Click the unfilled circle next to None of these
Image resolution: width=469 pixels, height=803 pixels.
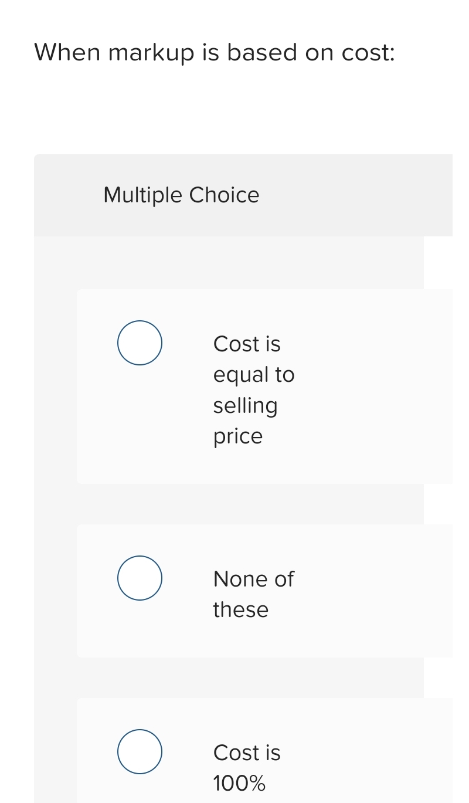tap(140, 578)
